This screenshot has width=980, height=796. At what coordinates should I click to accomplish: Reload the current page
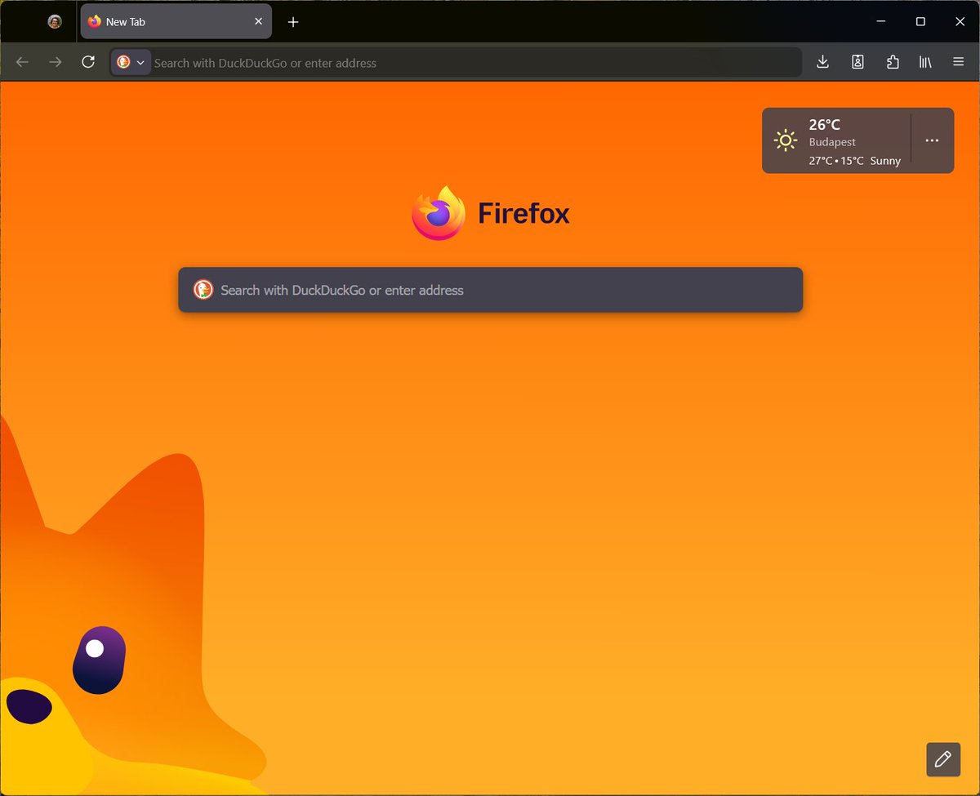pyautogui.click(x=88, y=62)
